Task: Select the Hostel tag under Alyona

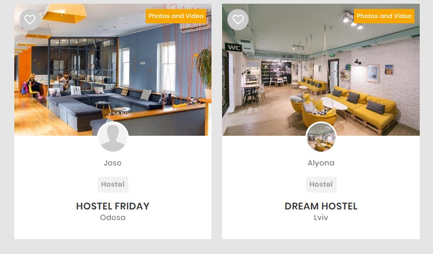Action: (321, 185)
